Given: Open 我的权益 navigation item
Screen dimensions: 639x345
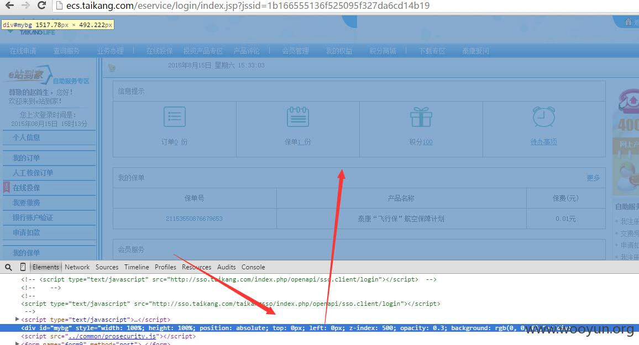Looking at the screenshot, I should coord(339,51).
